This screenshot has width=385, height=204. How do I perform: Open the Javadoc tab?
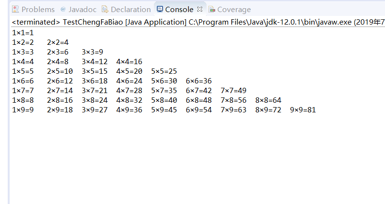click(x=82, y=10)
